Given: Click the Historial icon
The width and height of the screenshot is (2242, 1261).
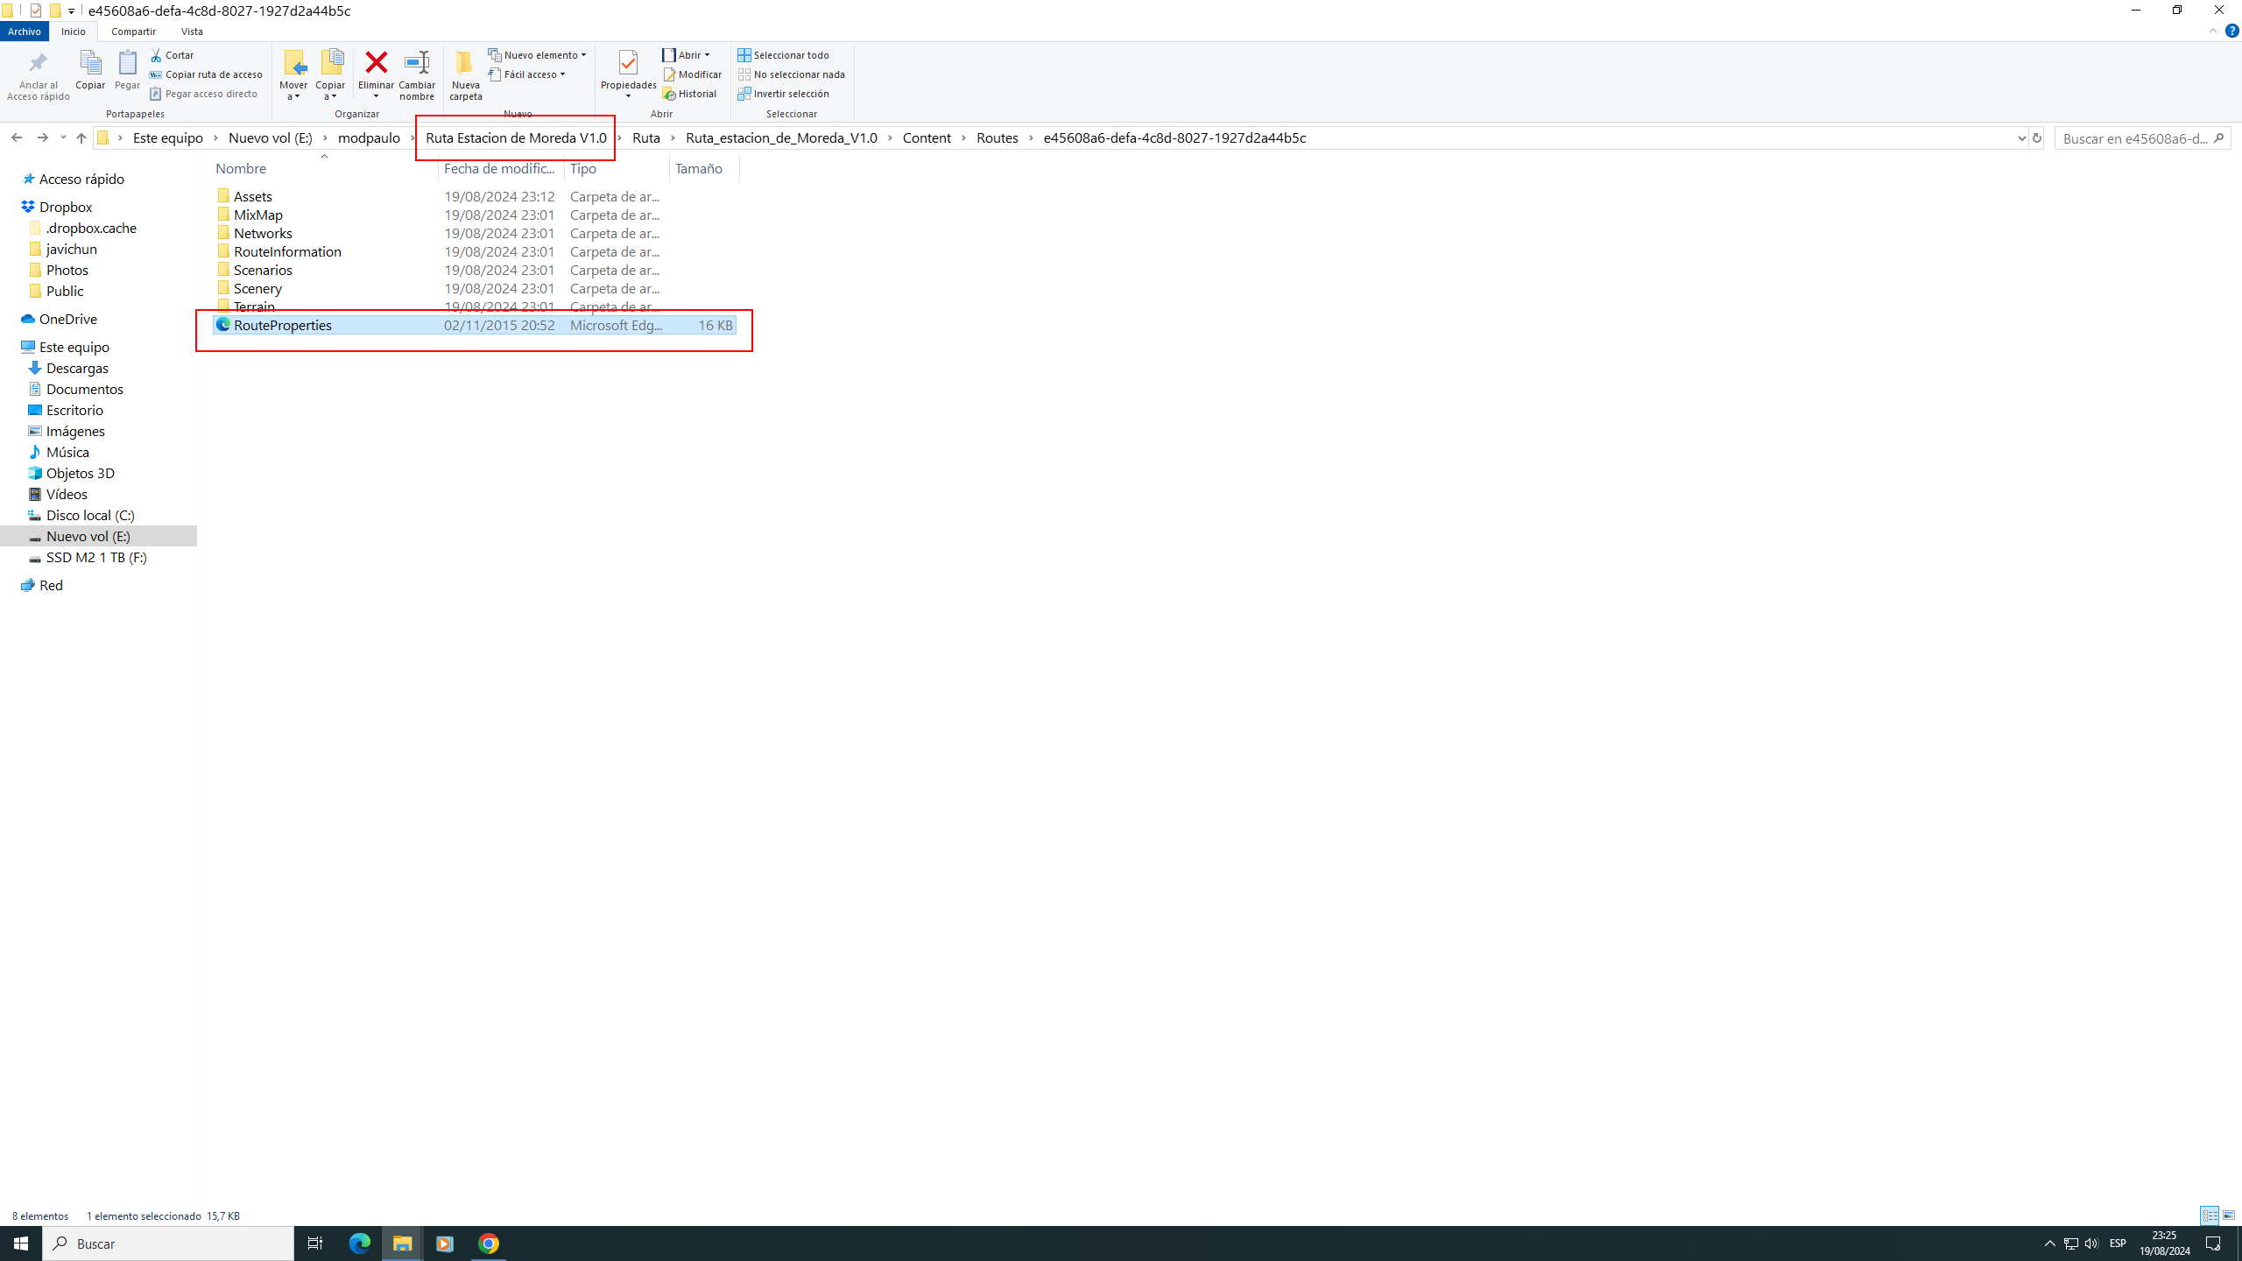Looking at the screenshot, I should (670, 94).
